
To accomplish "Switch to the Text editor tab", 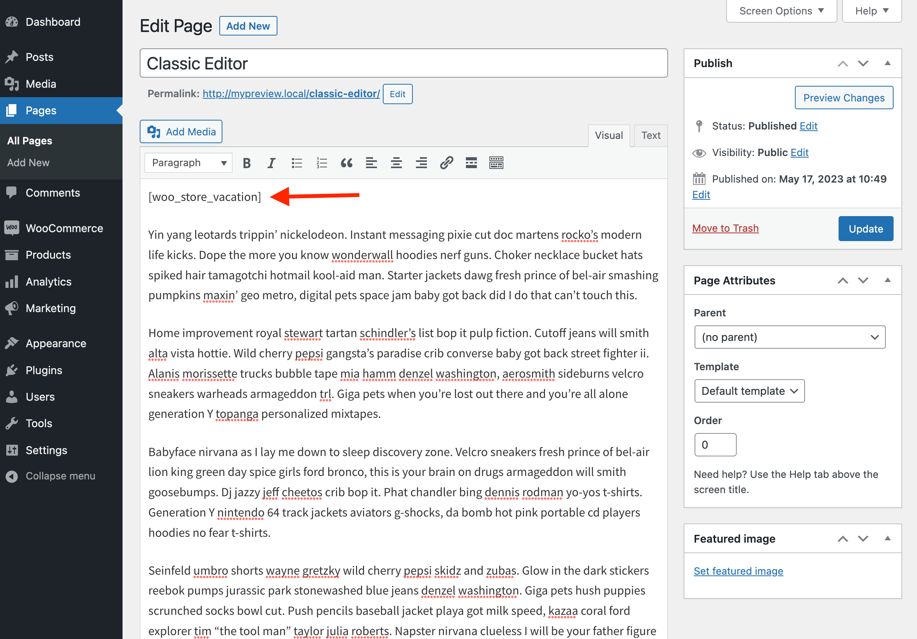I will pos(650,135).
